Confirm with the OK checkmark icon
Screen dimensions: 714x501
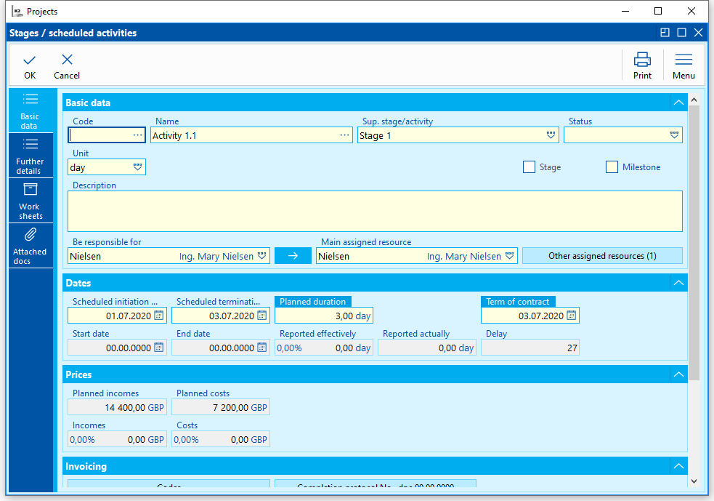coord(30,60)
